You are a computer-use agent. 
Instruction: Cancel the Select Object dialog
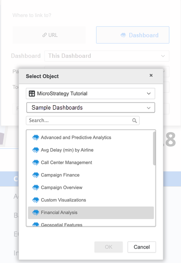click(142, 247)
